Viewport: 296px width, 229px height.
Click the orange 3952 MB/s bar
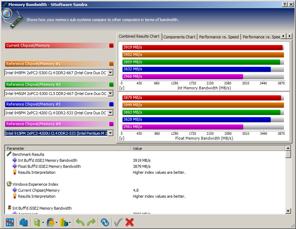point(203,55)
